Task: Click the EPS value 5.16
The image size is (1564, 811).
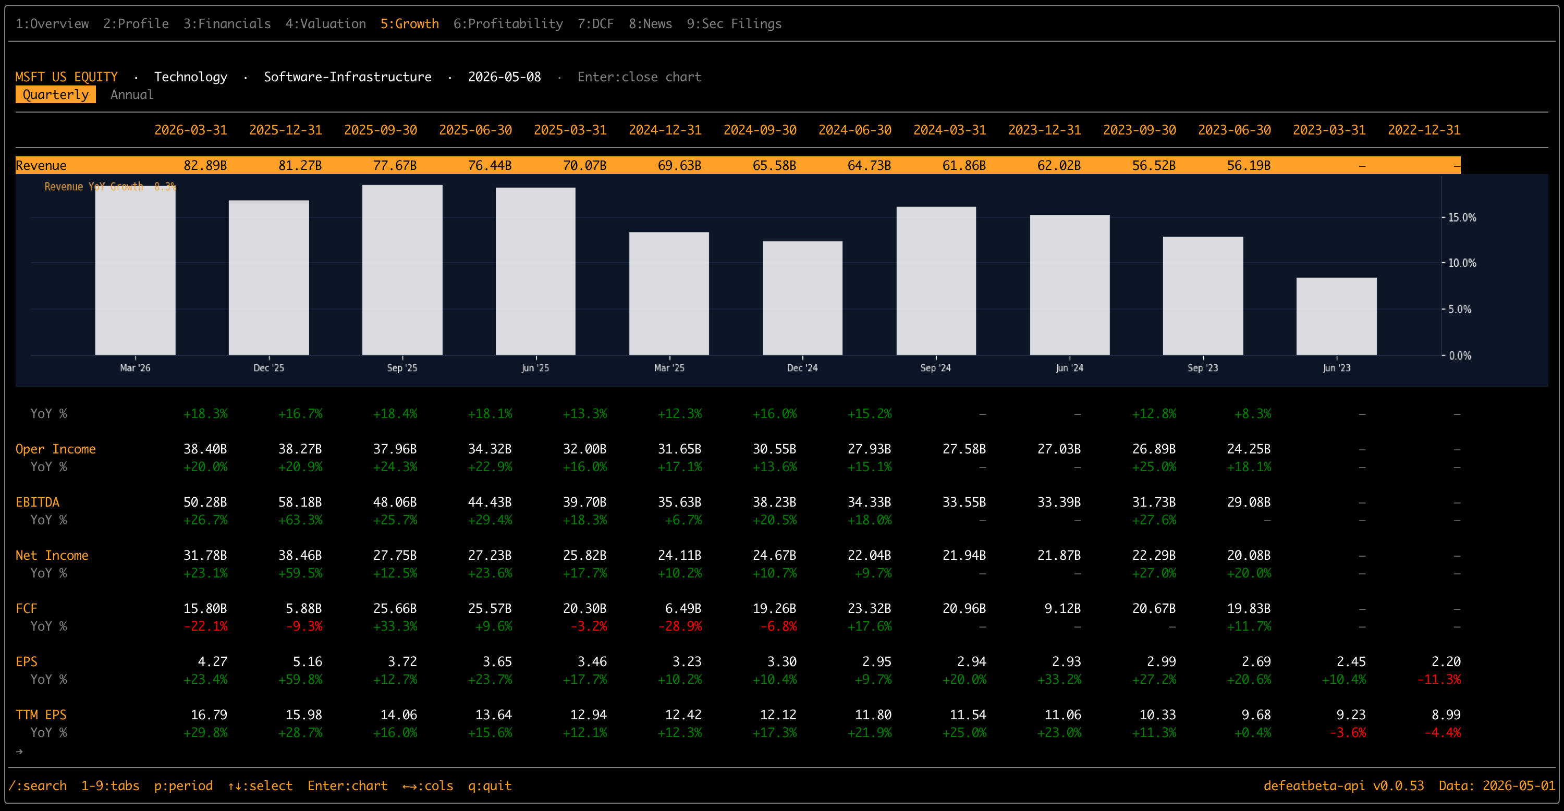Action: [x=307, y=661]
